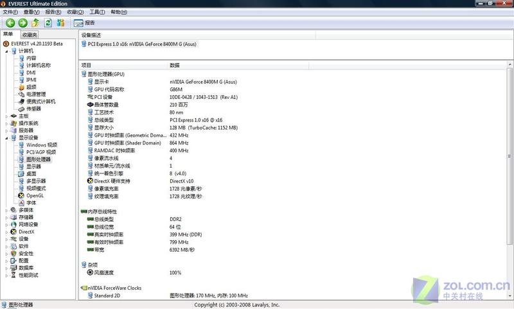This screenshot has height=309, width=514.
Task: Collapse the 显示设备 tree node
Action: [x=6, y=138]
